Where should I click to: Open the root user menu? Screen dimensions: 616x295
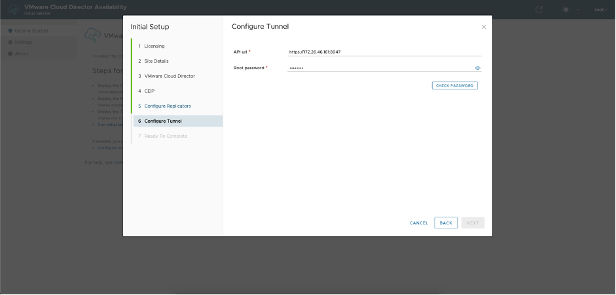pyautogui.click(x=601, y=10)
